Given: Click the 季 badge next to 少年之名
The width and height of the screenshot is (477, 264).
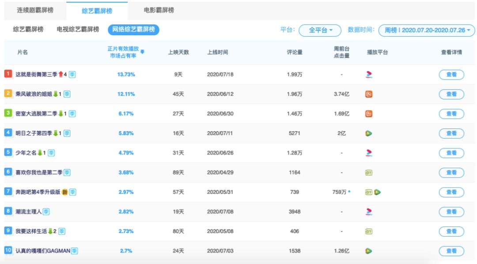Looking at the screenshot, I should [51, 153].
